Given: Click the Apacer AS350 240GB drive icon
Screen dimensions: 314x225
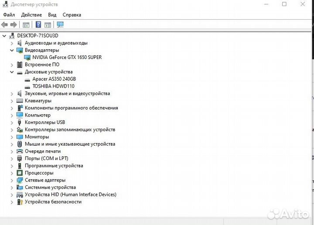Looking at the screenshot, I should click(27, 80).
